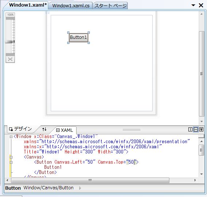Open the active documents dropdown arrow
Image resolution: width=207 pixels, height=197 pixels.
[x=193, y=5]
